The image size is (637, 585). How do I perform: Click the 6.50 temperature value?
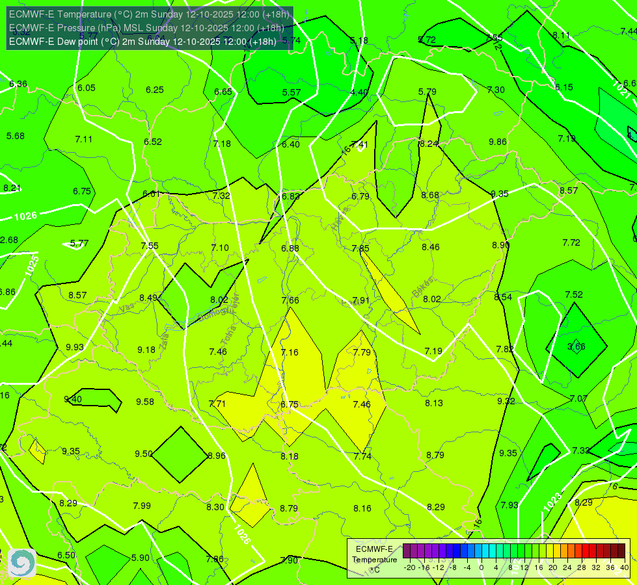(x=66, y=555)
